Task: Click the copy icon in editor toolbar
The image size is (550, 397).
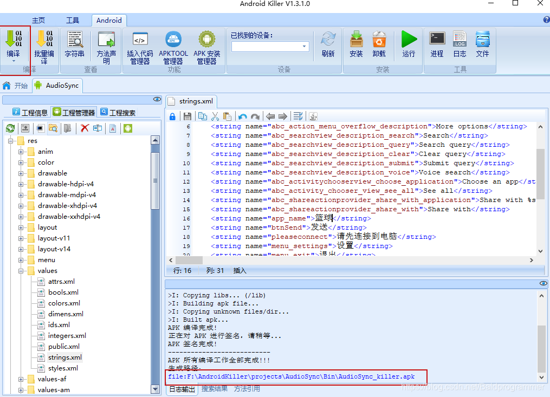Action: 203,116
